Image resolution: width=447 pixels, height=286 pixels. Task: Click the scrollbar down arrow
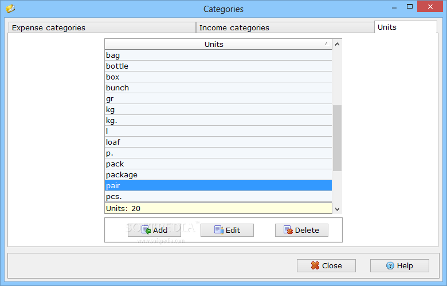337,209
